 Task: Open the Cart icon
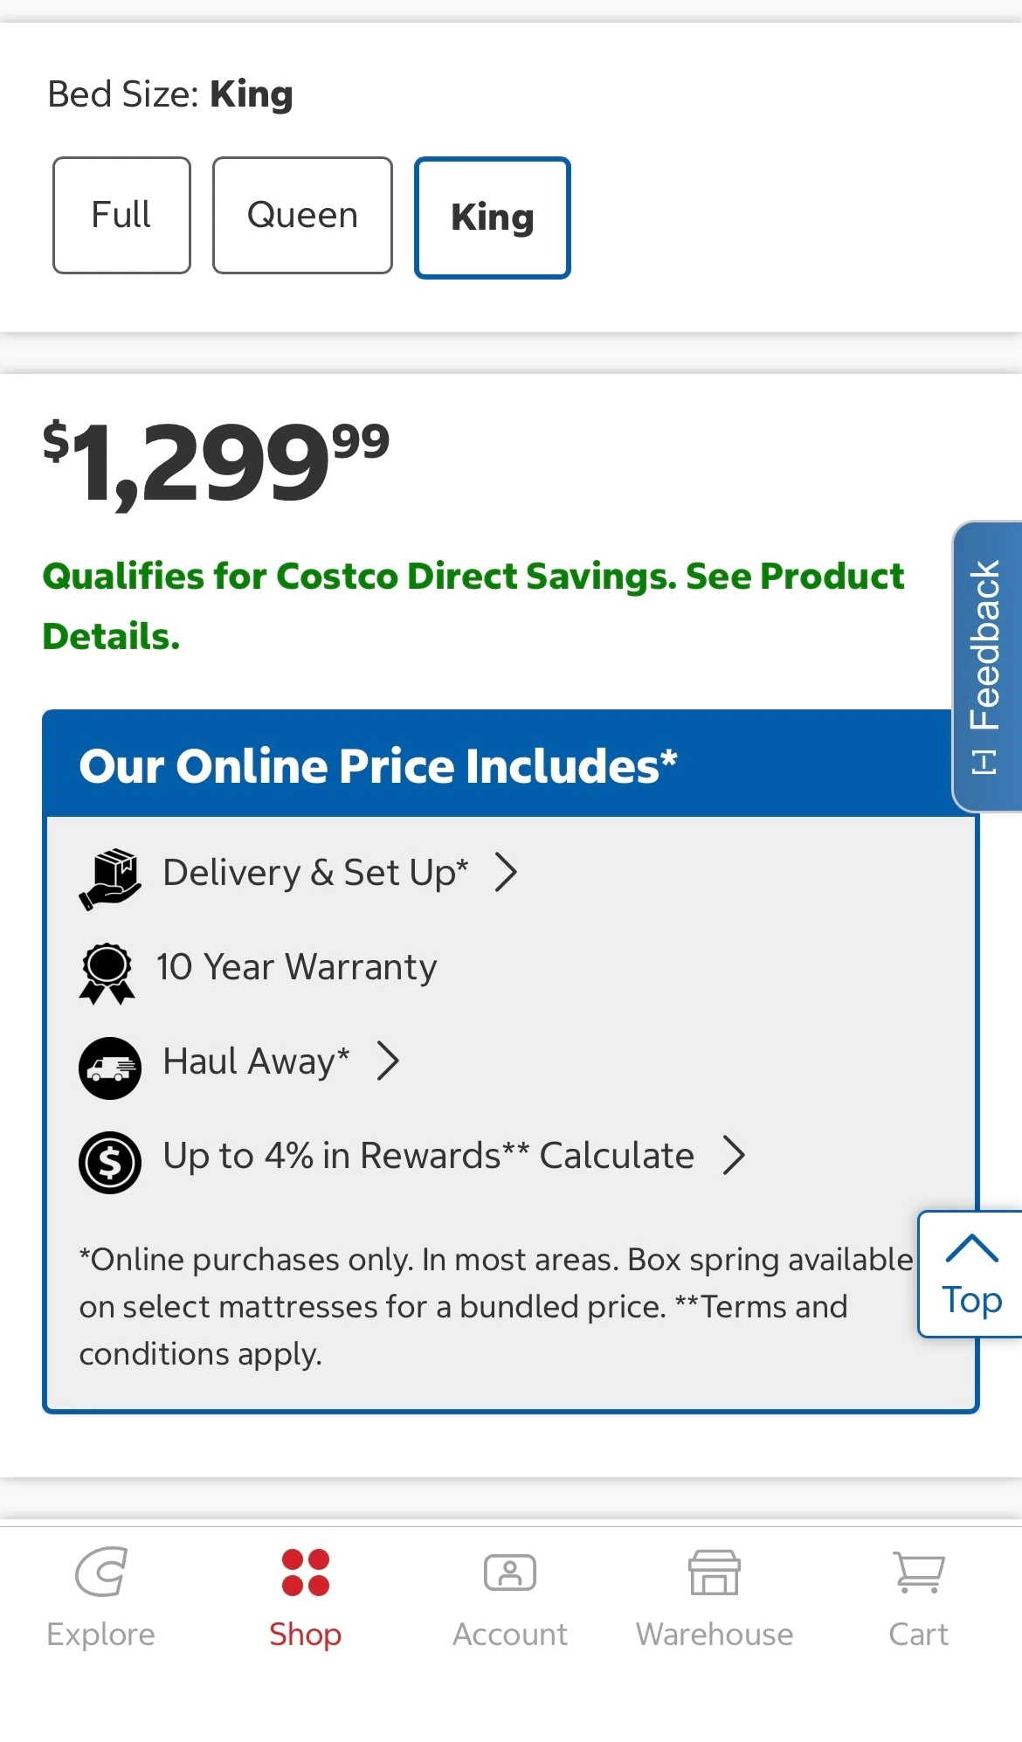click(x=918, y=1573)
